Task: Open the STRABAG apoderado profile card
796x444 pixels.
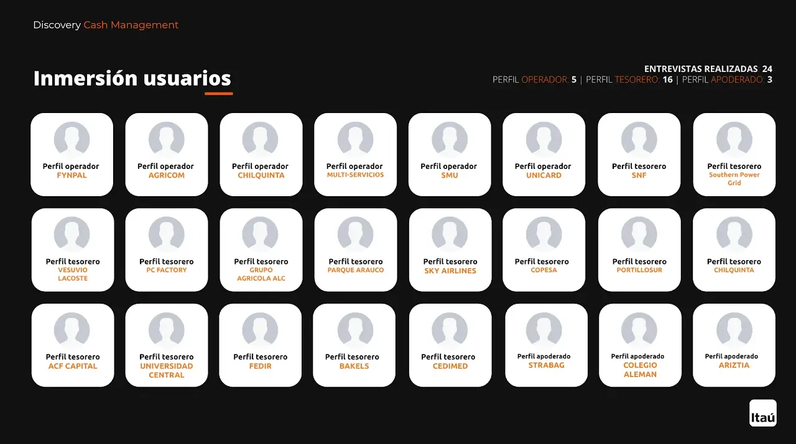Action: (546, 345)
